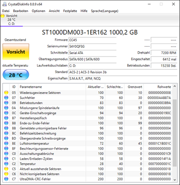
Task: Click the scrollbar up arrow in attribute list
Action: [174, 86]
